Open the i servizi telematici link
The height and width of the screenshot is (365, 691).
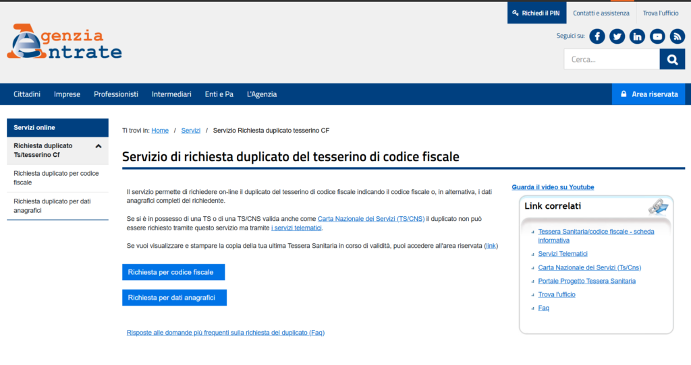[296, 228]
